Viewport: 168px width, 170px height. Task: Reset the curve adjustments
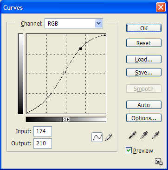(x=144, y=43)
